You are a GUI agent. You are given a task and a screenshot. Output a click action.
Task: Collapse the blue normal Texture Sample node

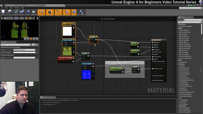coord(93,64)
